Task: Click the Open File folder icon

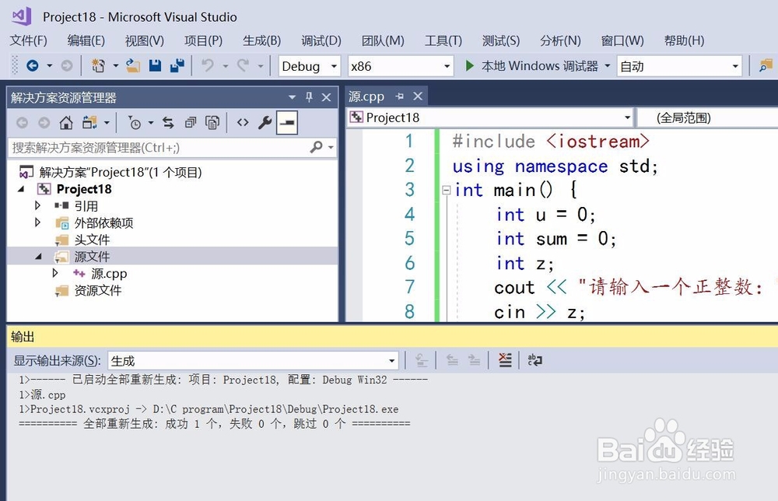Action: 133,65
